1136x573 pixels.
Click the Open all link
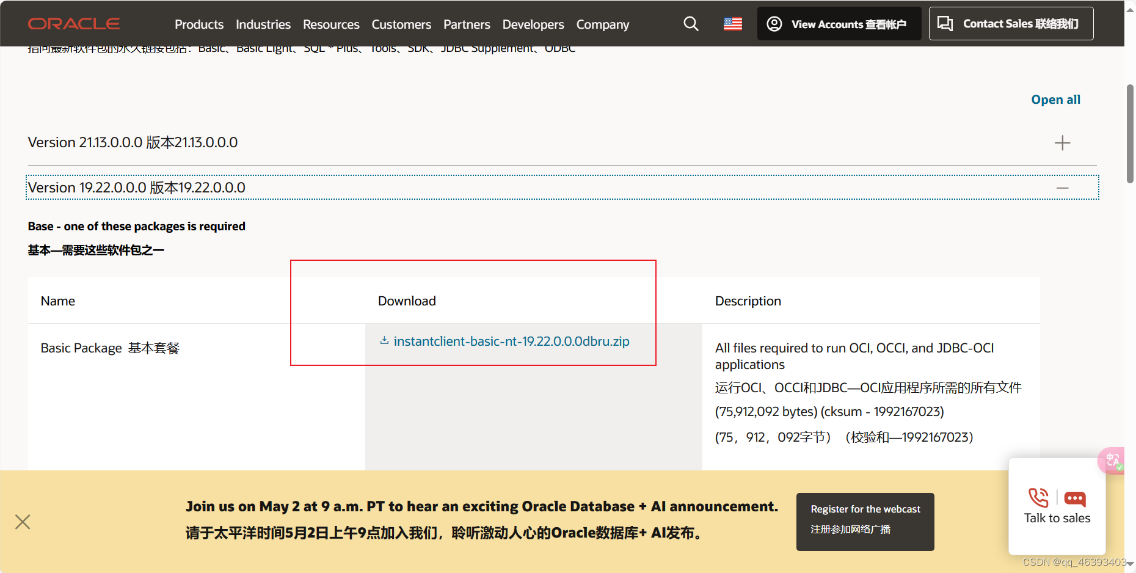click(1055, 100)
